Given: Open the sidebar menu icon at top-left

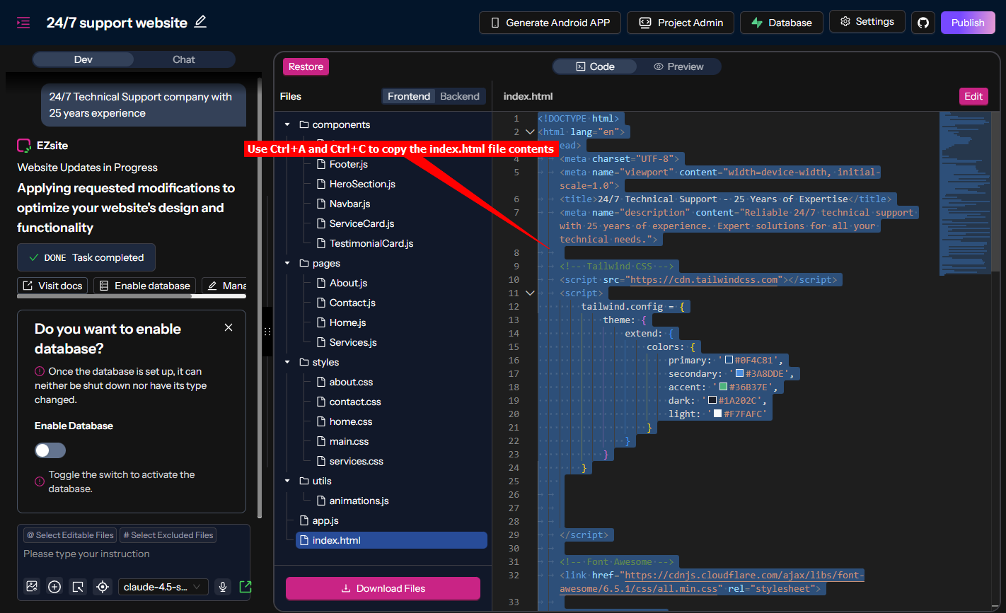Looking at the screenshot, I should coord(23,23).
